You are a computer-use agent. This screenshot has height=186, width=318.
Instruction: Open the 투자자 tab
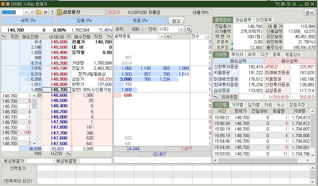click(x=237, y=55)
